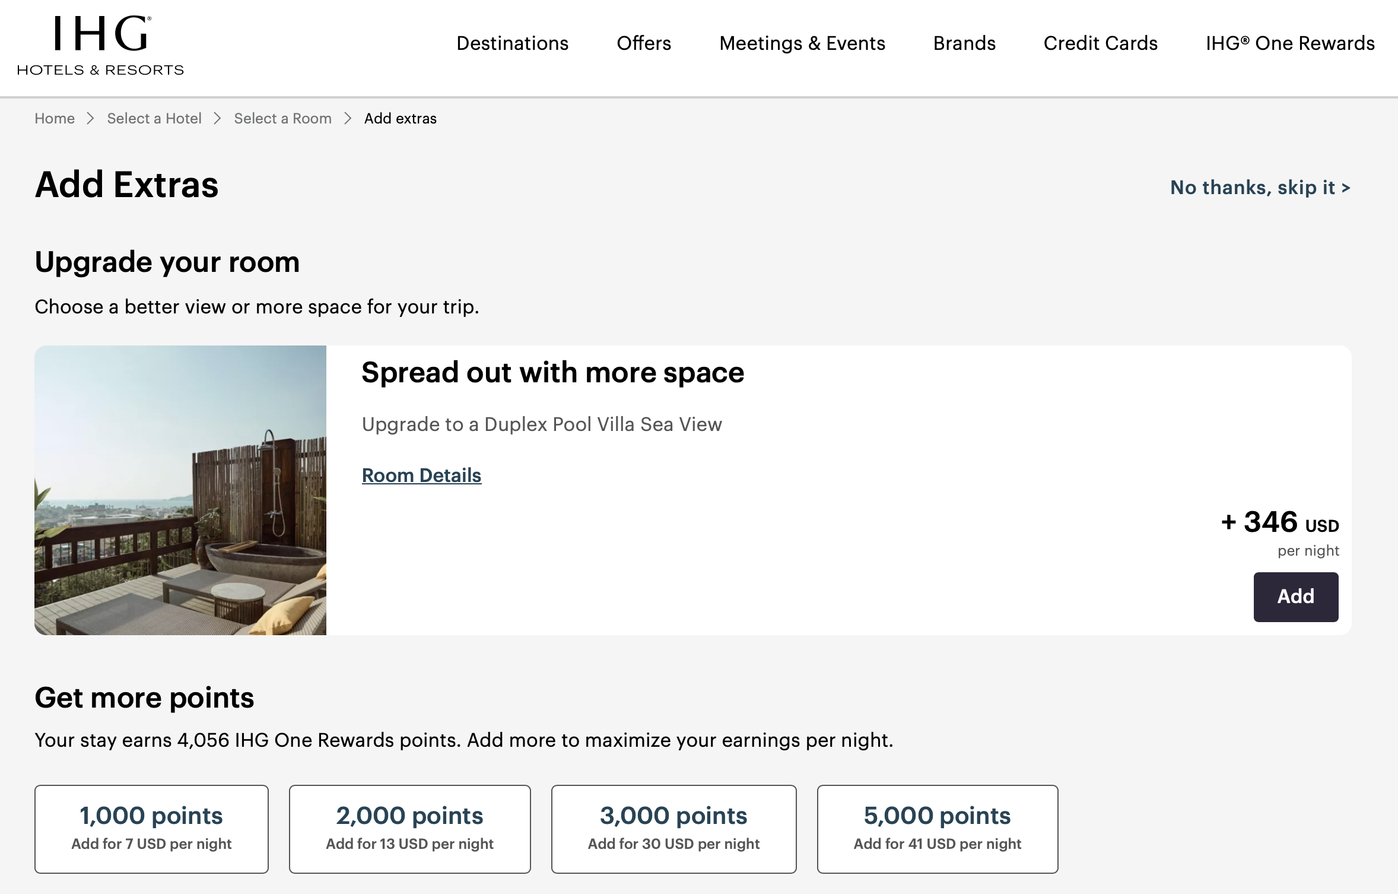View the villa terrace room photo
Image resolution: width=1398 pixels, height=894 pixels.
[180, 490]
